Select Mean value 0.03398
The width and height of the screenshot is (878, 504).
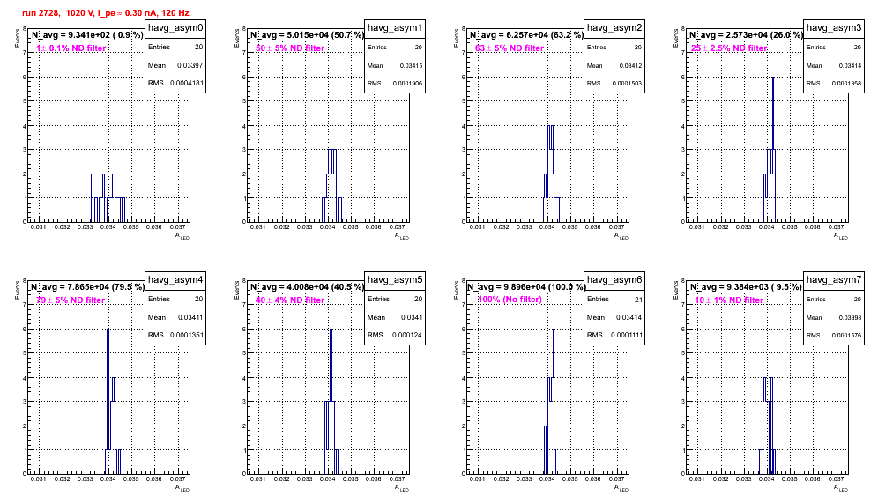click(850, 317)
